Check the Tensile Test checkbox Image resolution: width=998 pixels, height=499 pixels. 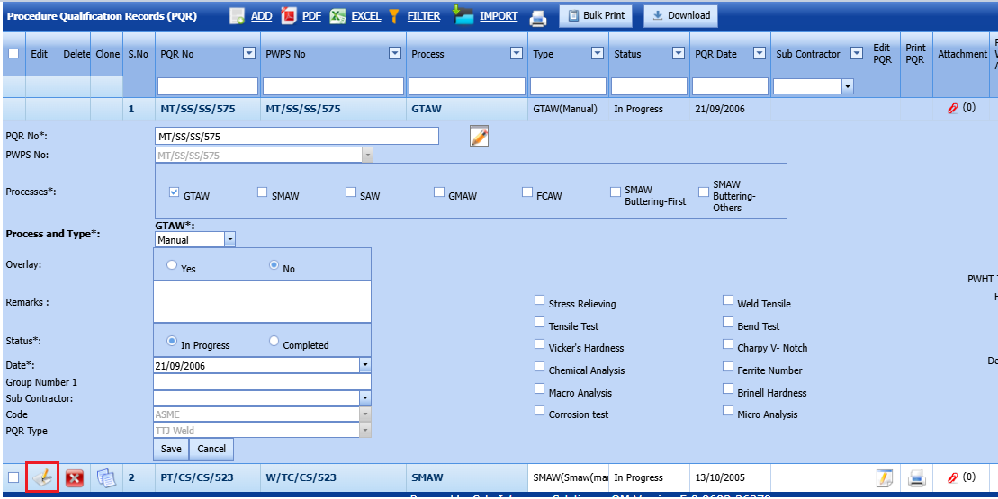click(539, 322)
